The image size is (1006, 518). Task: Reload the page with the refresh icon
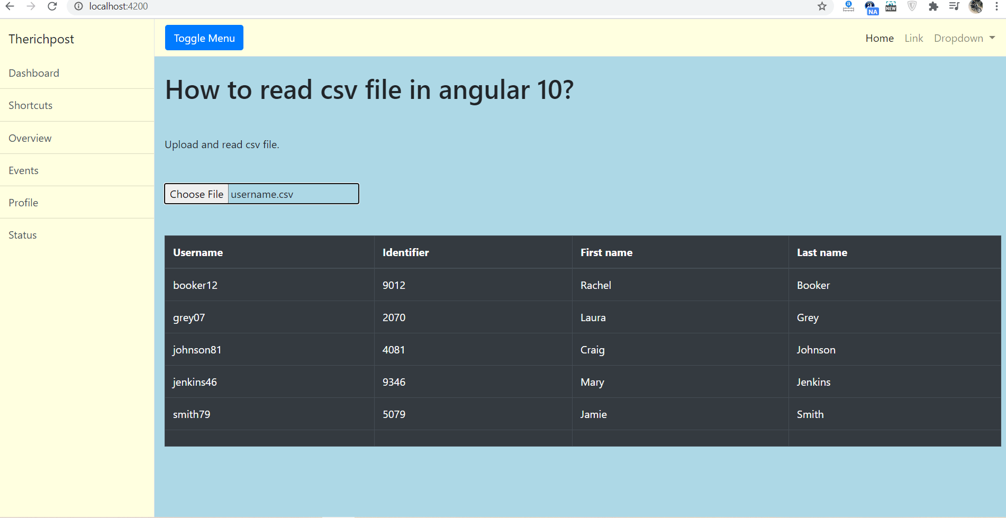click(52, 6)
